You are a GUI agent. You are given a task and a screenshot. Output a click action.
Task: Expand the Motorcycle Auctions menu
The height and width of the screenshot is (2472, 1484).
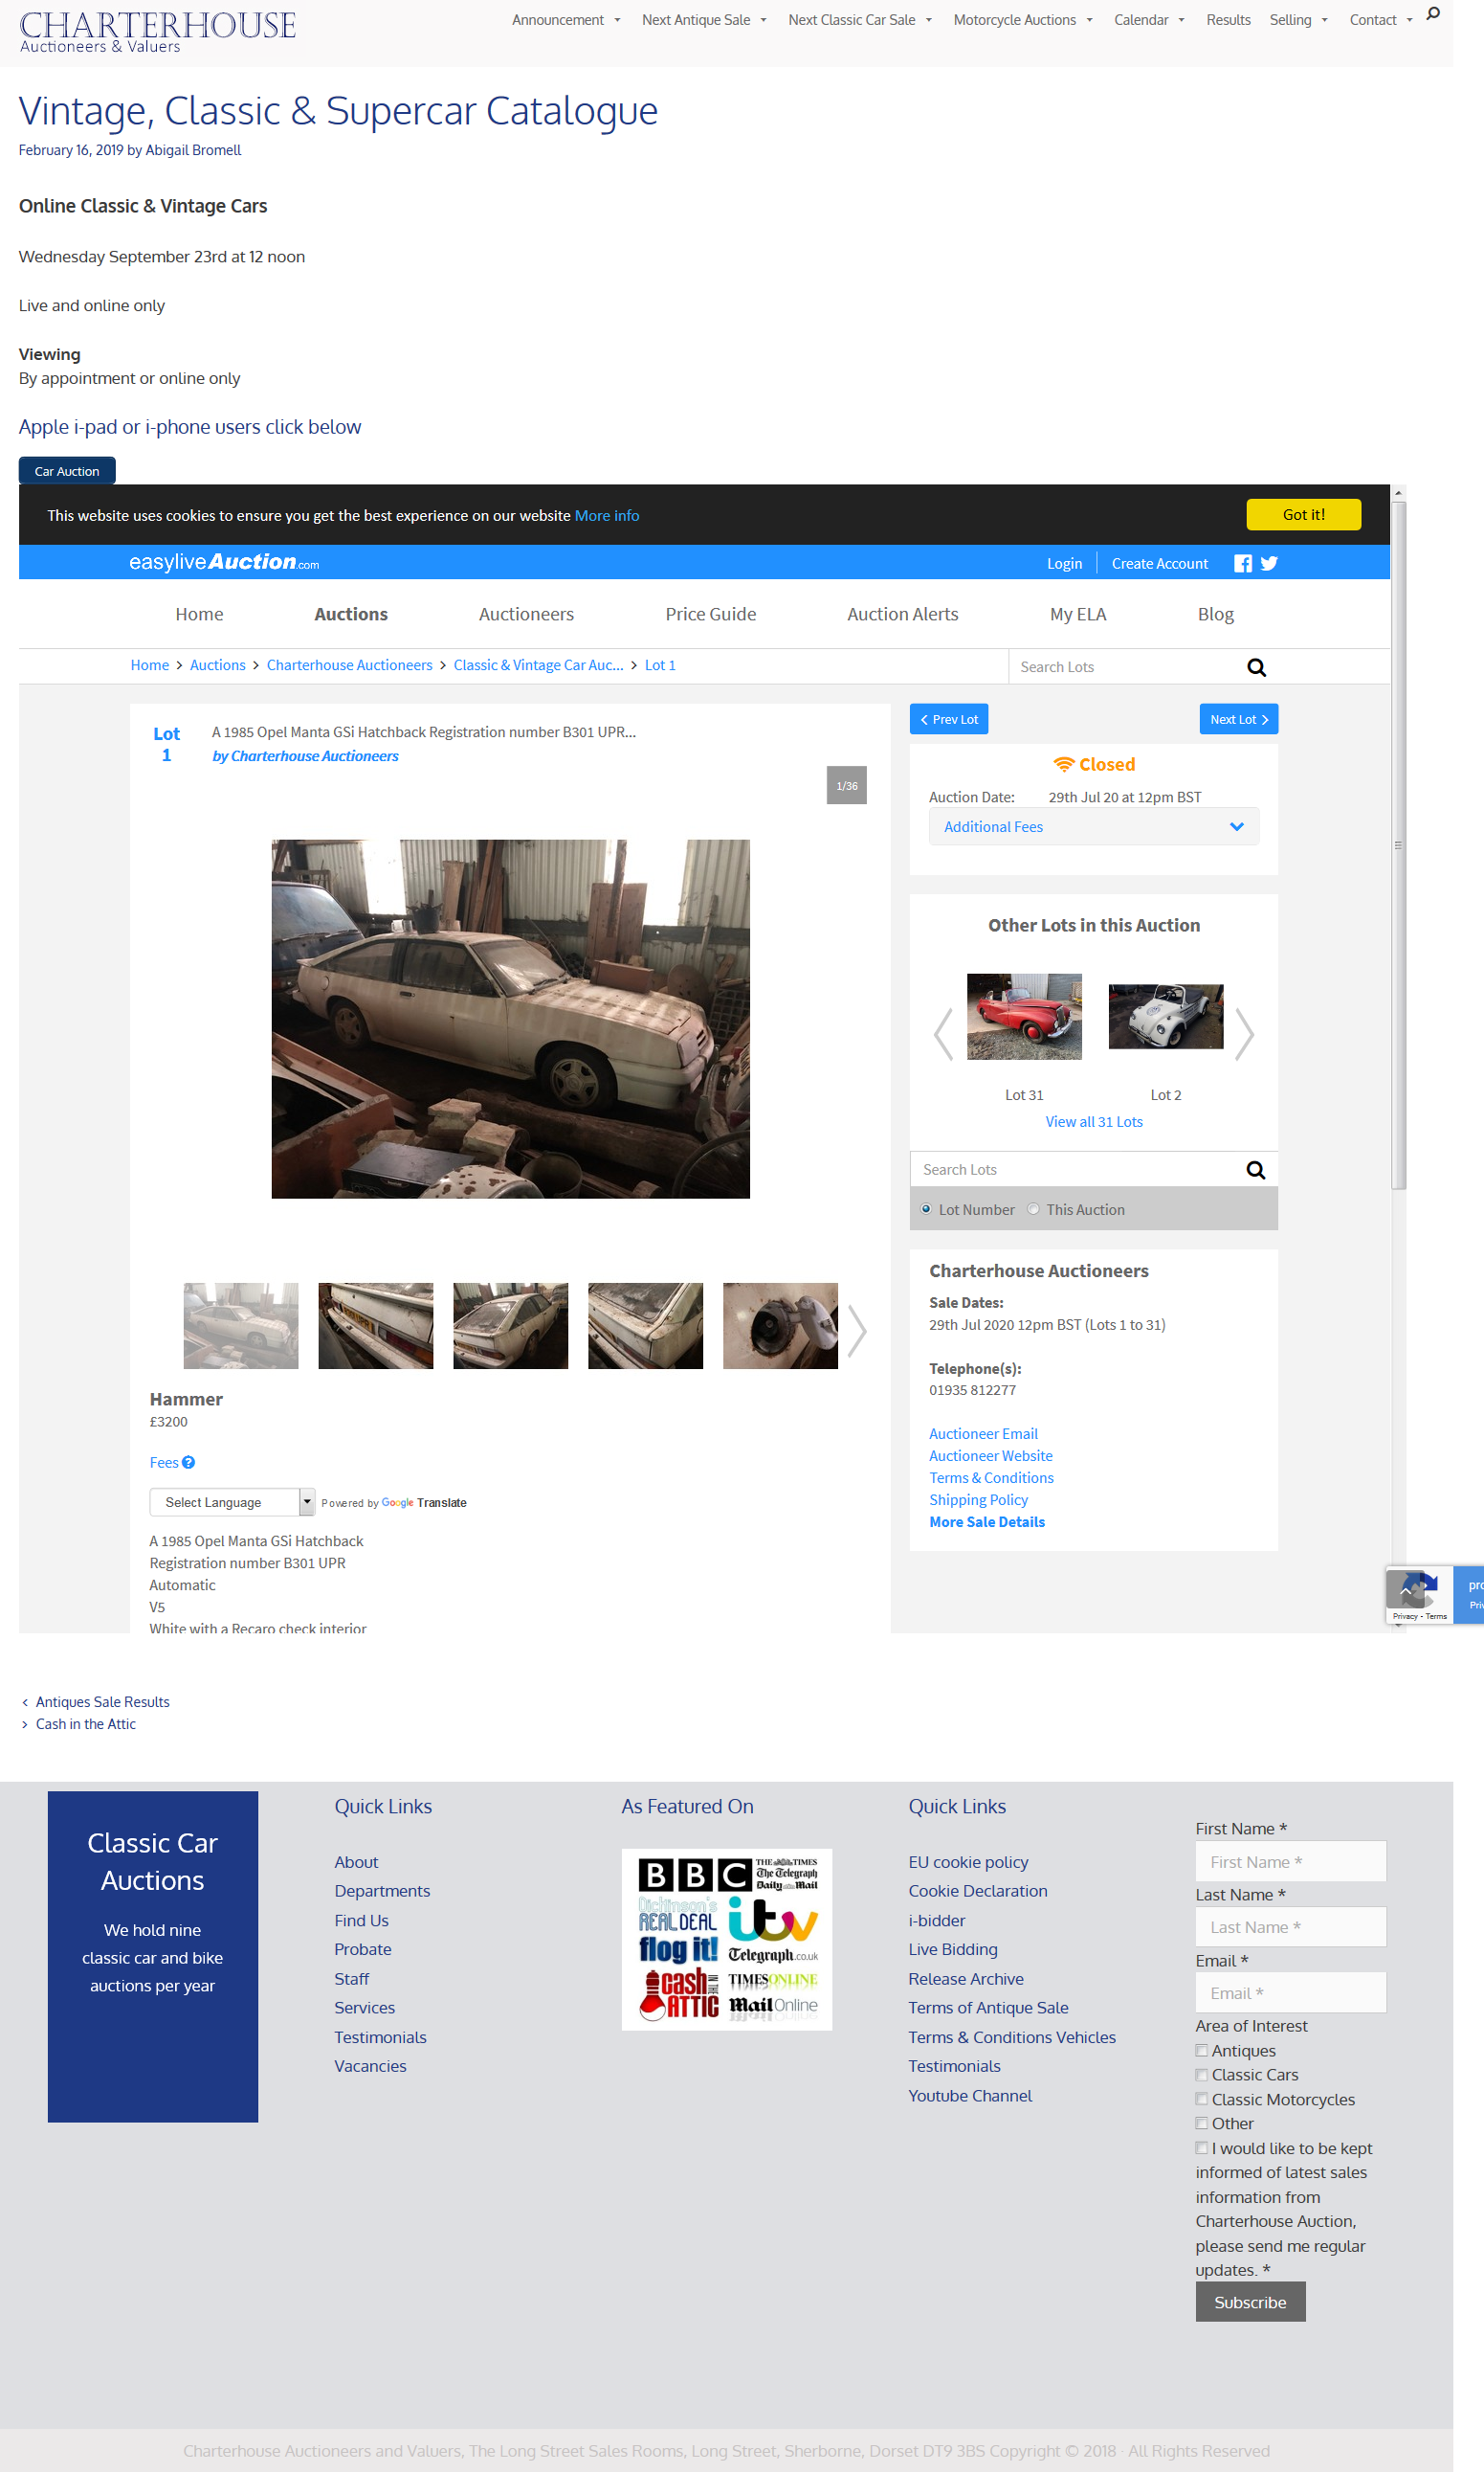tap(1023, 20)
